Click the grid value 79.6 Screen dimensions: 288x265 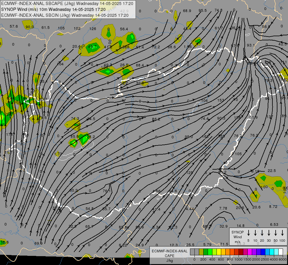click(x=42, y=117)
